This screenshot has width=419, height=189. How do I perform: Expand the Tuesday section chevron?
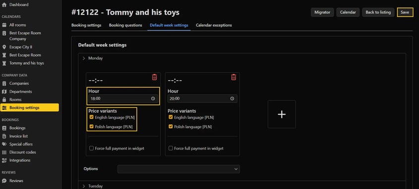point(84,186)
